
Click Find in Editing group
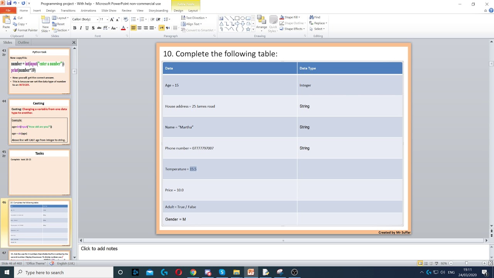[315, 17]
